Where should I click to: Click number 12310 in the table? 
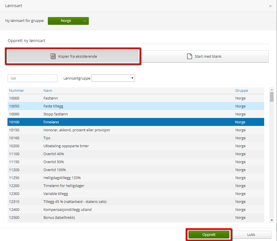click(14, 201)
